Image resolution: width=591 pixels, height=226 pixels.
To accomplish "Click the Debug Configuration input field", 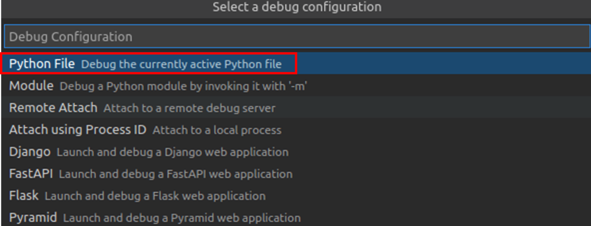I will tap(297, 36).
